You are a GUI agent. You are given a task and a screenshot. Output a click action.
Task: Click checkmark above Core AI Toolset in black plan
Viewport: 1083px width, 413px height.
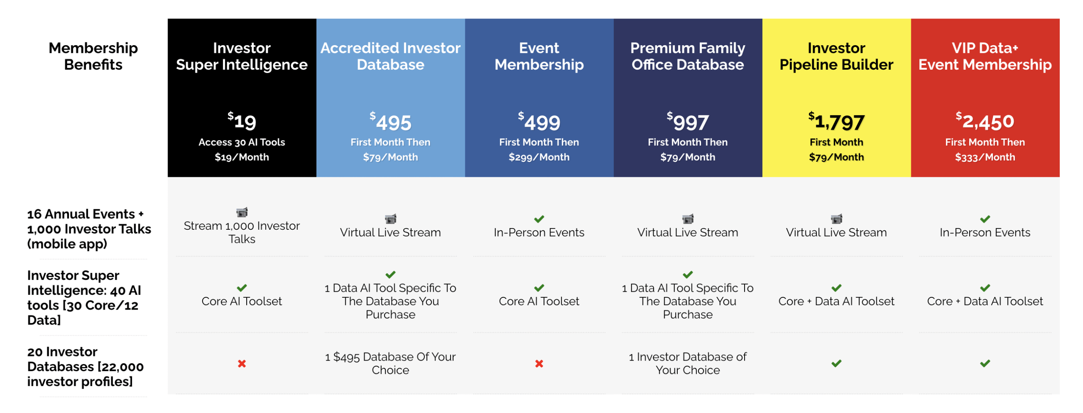[x=242, y=288]
